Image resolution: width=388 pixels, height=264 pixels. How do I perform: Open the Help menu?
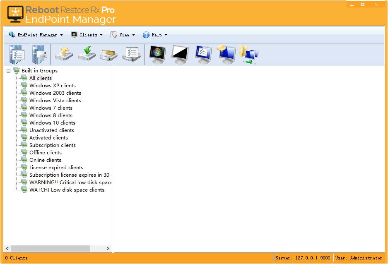[155, 35]
